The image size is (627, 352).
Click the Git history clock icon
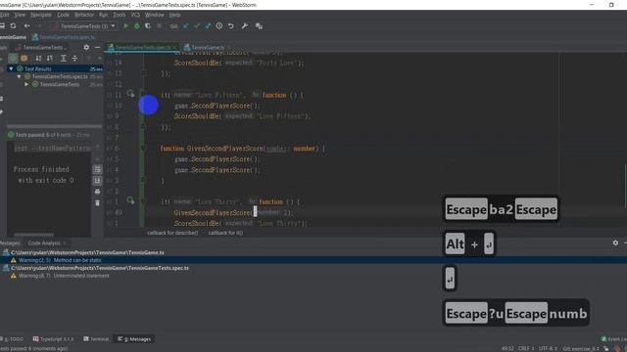[x=219, y=26]
